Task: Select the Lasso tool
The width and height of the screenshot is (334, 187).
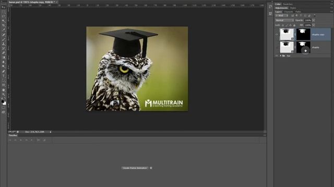Action: (3, 16)
